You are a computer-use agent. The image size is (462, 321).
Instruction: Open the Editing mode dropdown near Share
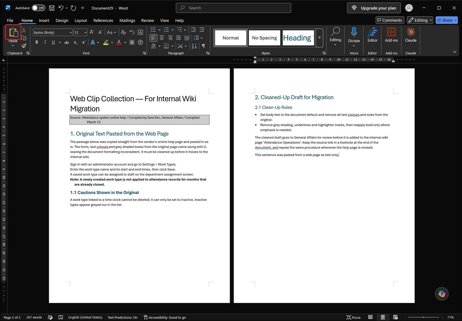(x=420, y=20)
